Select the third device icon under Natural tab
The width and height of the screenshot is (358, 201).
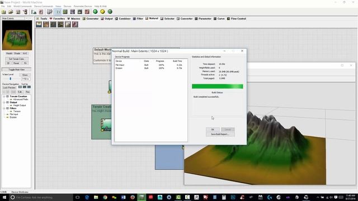pyautogui.click(x=54, y=24)
